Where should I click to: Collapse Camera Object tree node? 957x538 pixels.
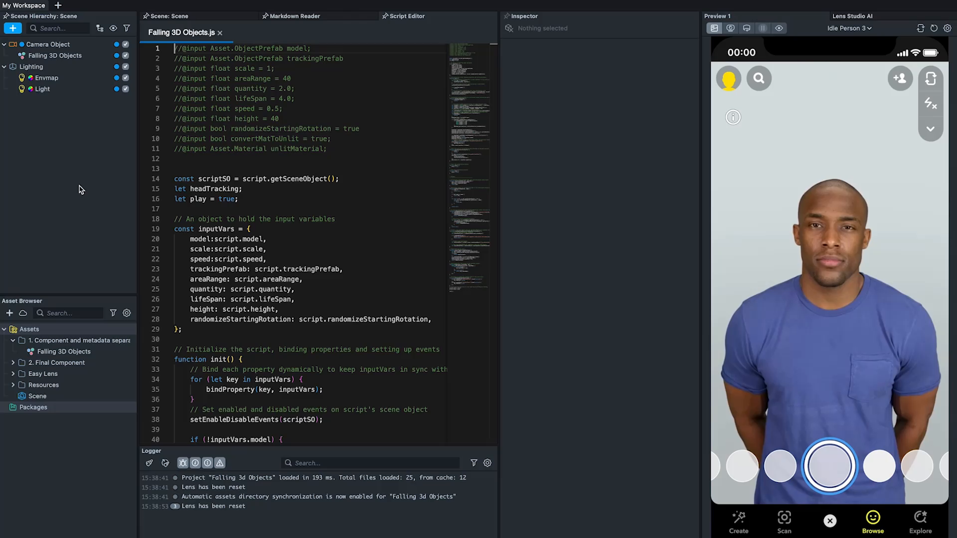(4, 44)
